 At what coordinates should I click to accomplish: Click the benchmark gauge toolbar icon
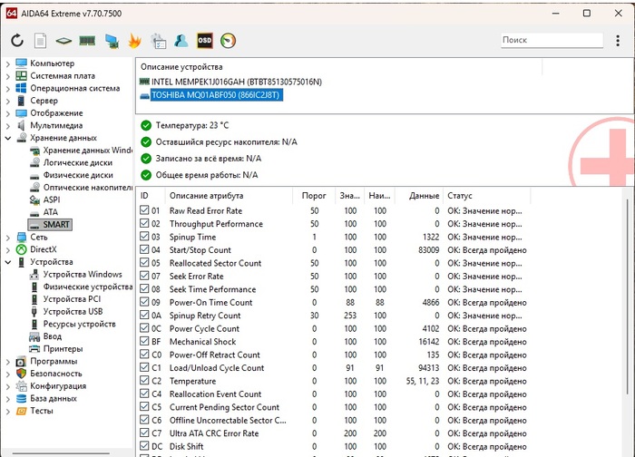click(229, 40)
